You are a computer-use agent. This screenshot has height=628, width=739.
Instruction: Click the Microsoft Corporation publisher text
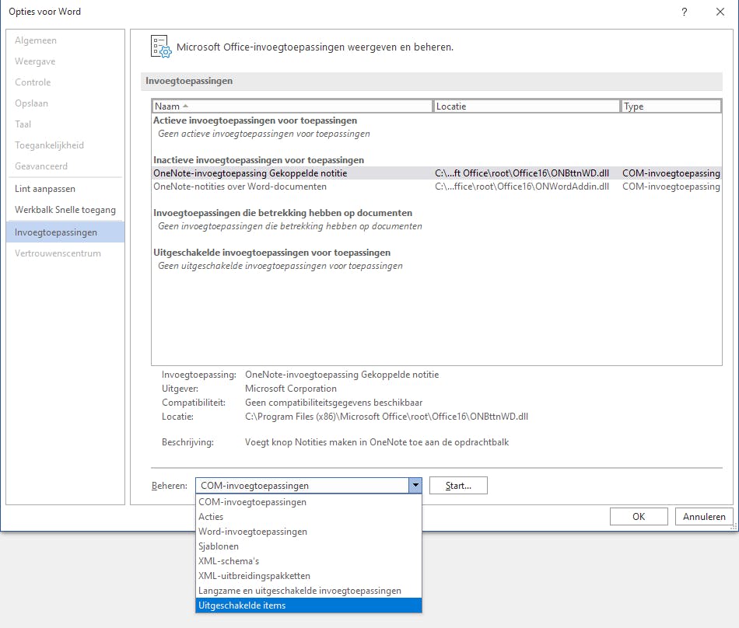[x=291, y=389]
